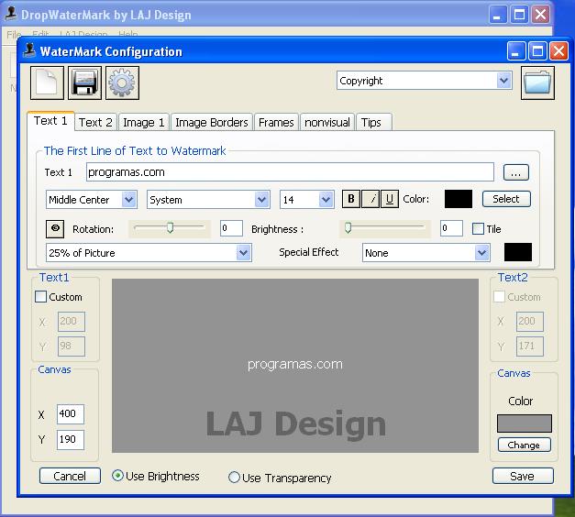Switch to the Frames tab
Screen dimensions: 575x517
click(x=276, y=122)
